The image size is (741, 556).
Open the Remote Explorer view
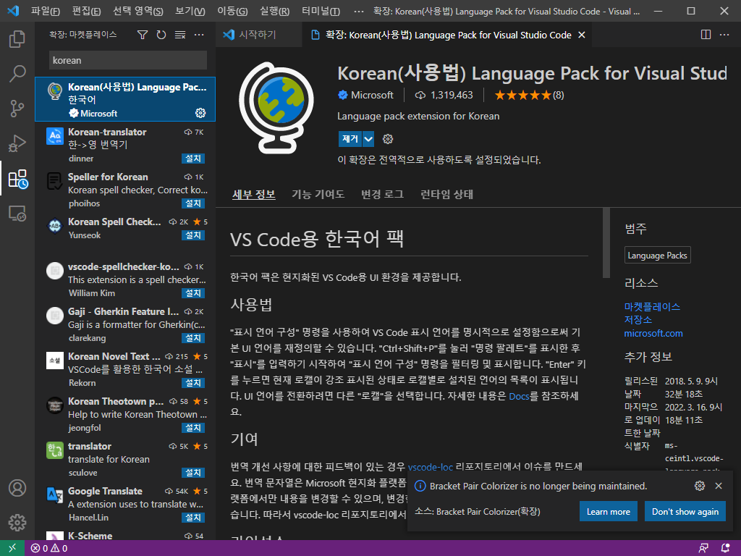pyautogui.click(x=17, y=214)
